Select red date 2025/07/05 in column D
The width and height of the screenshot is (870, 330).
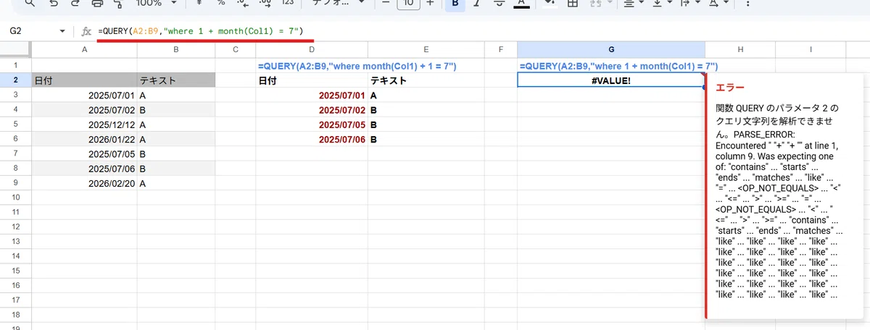[312, 124]
